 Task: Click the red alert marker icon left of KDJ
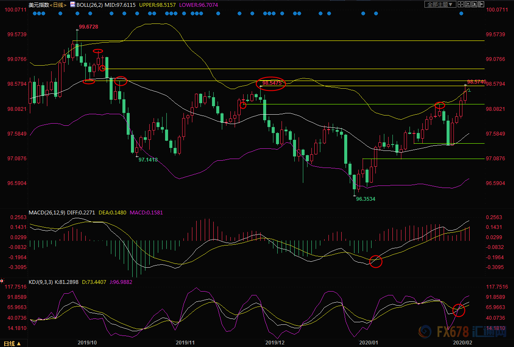3,281
